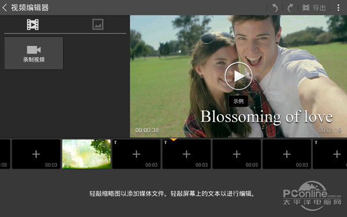This screenshot has height=217, width=347.
Task: Open the three-dot overflow menu
Action: 338,8
